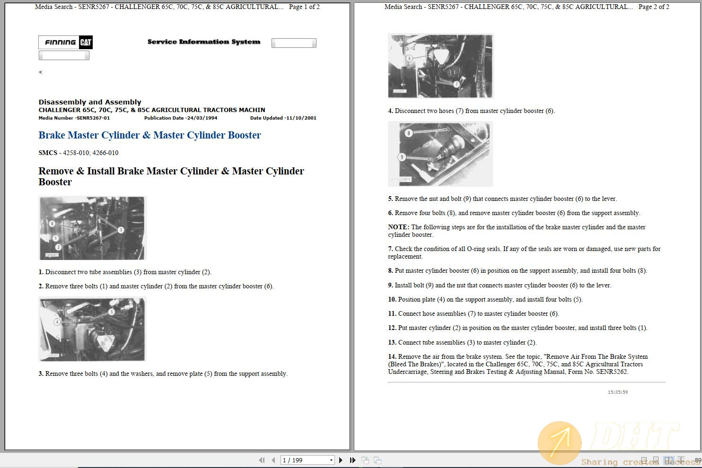Open the Brake Master Cylinder Booster blue link
Viewport: 702px width, 468px height.
tap(149, 135)
